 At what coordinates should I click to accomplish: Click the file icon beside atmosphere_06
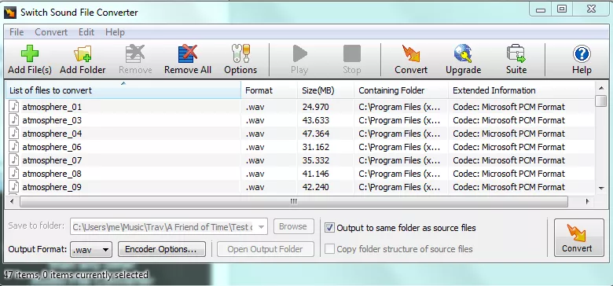[14, 146]
